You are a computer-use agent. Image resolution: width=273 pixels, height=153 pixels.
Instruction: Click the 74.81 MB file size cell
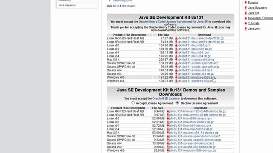(167, 42)
